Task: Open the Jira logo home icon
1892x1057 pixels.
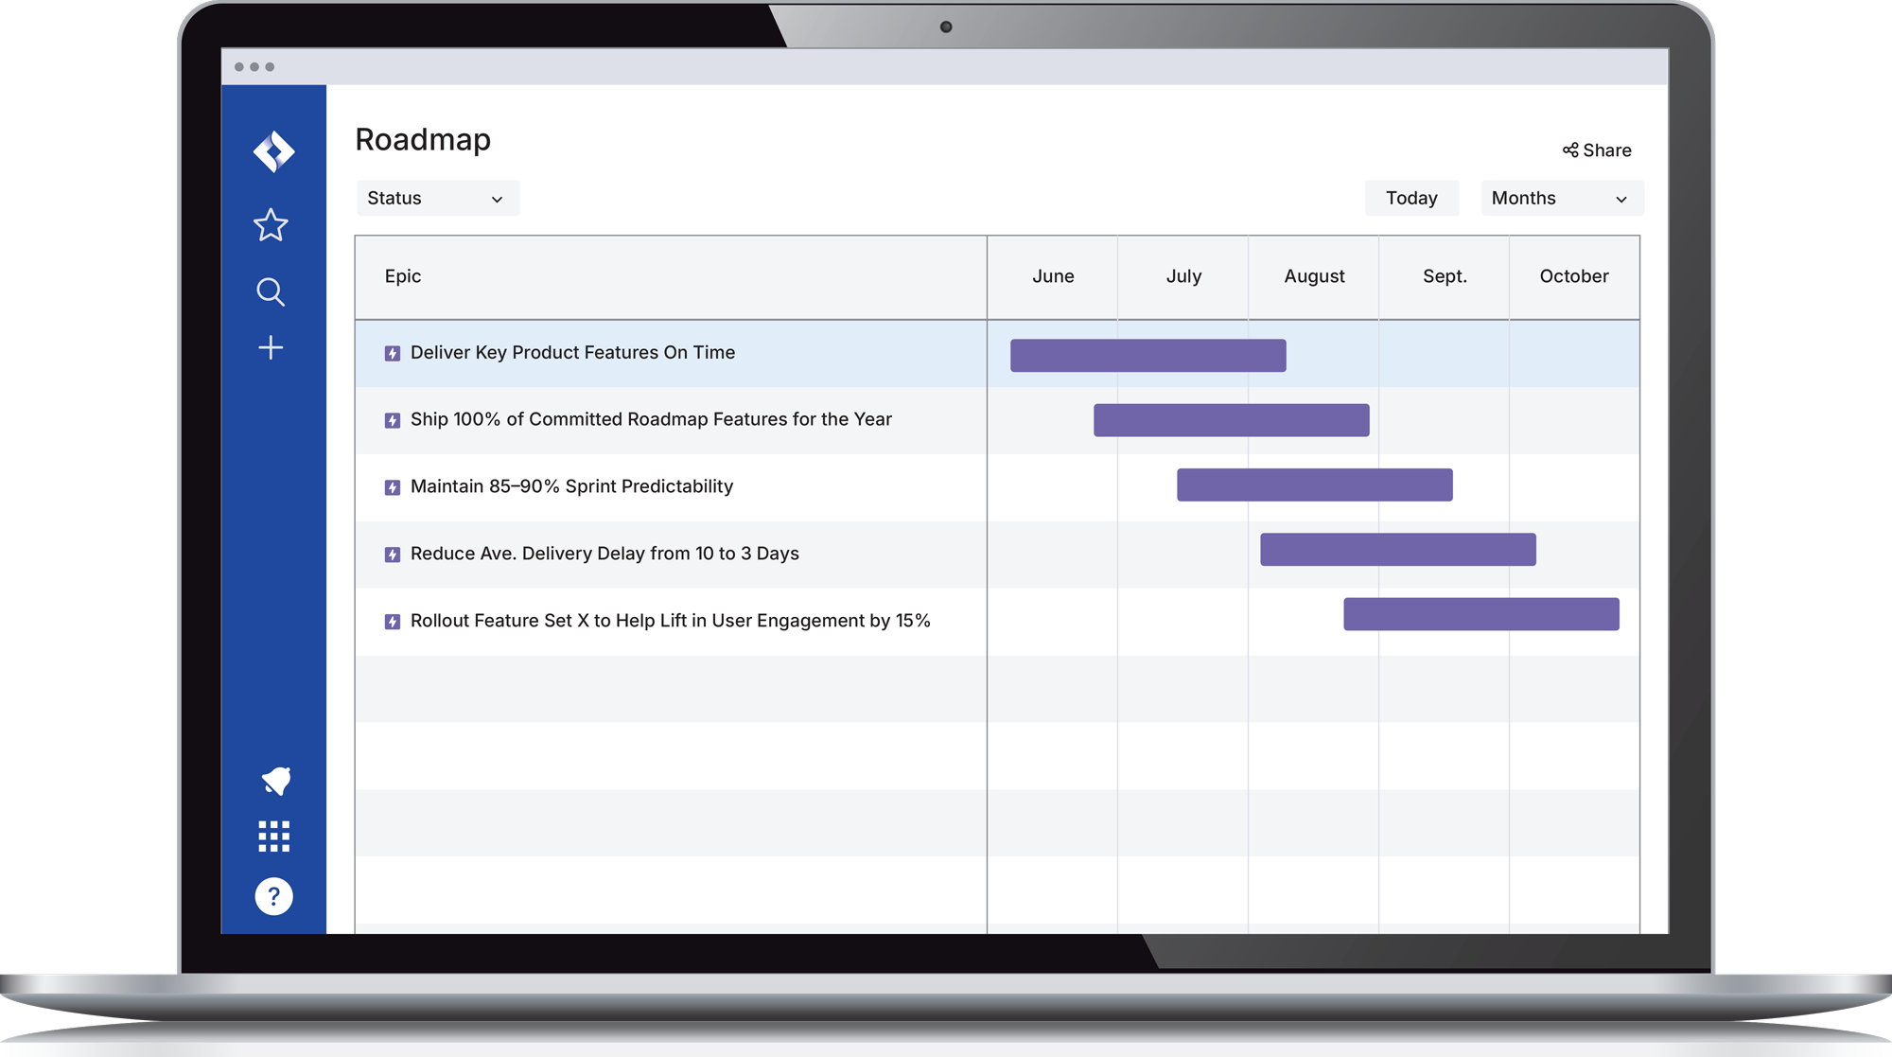Action: coord(272,151)
